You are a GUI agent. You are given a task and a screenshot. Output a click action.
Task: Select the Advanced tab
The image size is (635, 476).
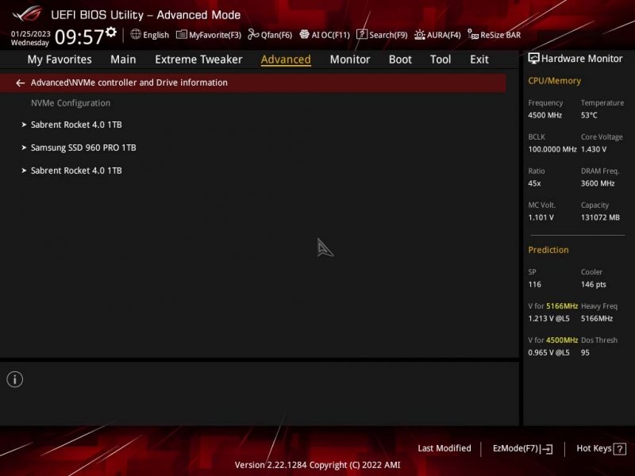click(x=286, y=59)
